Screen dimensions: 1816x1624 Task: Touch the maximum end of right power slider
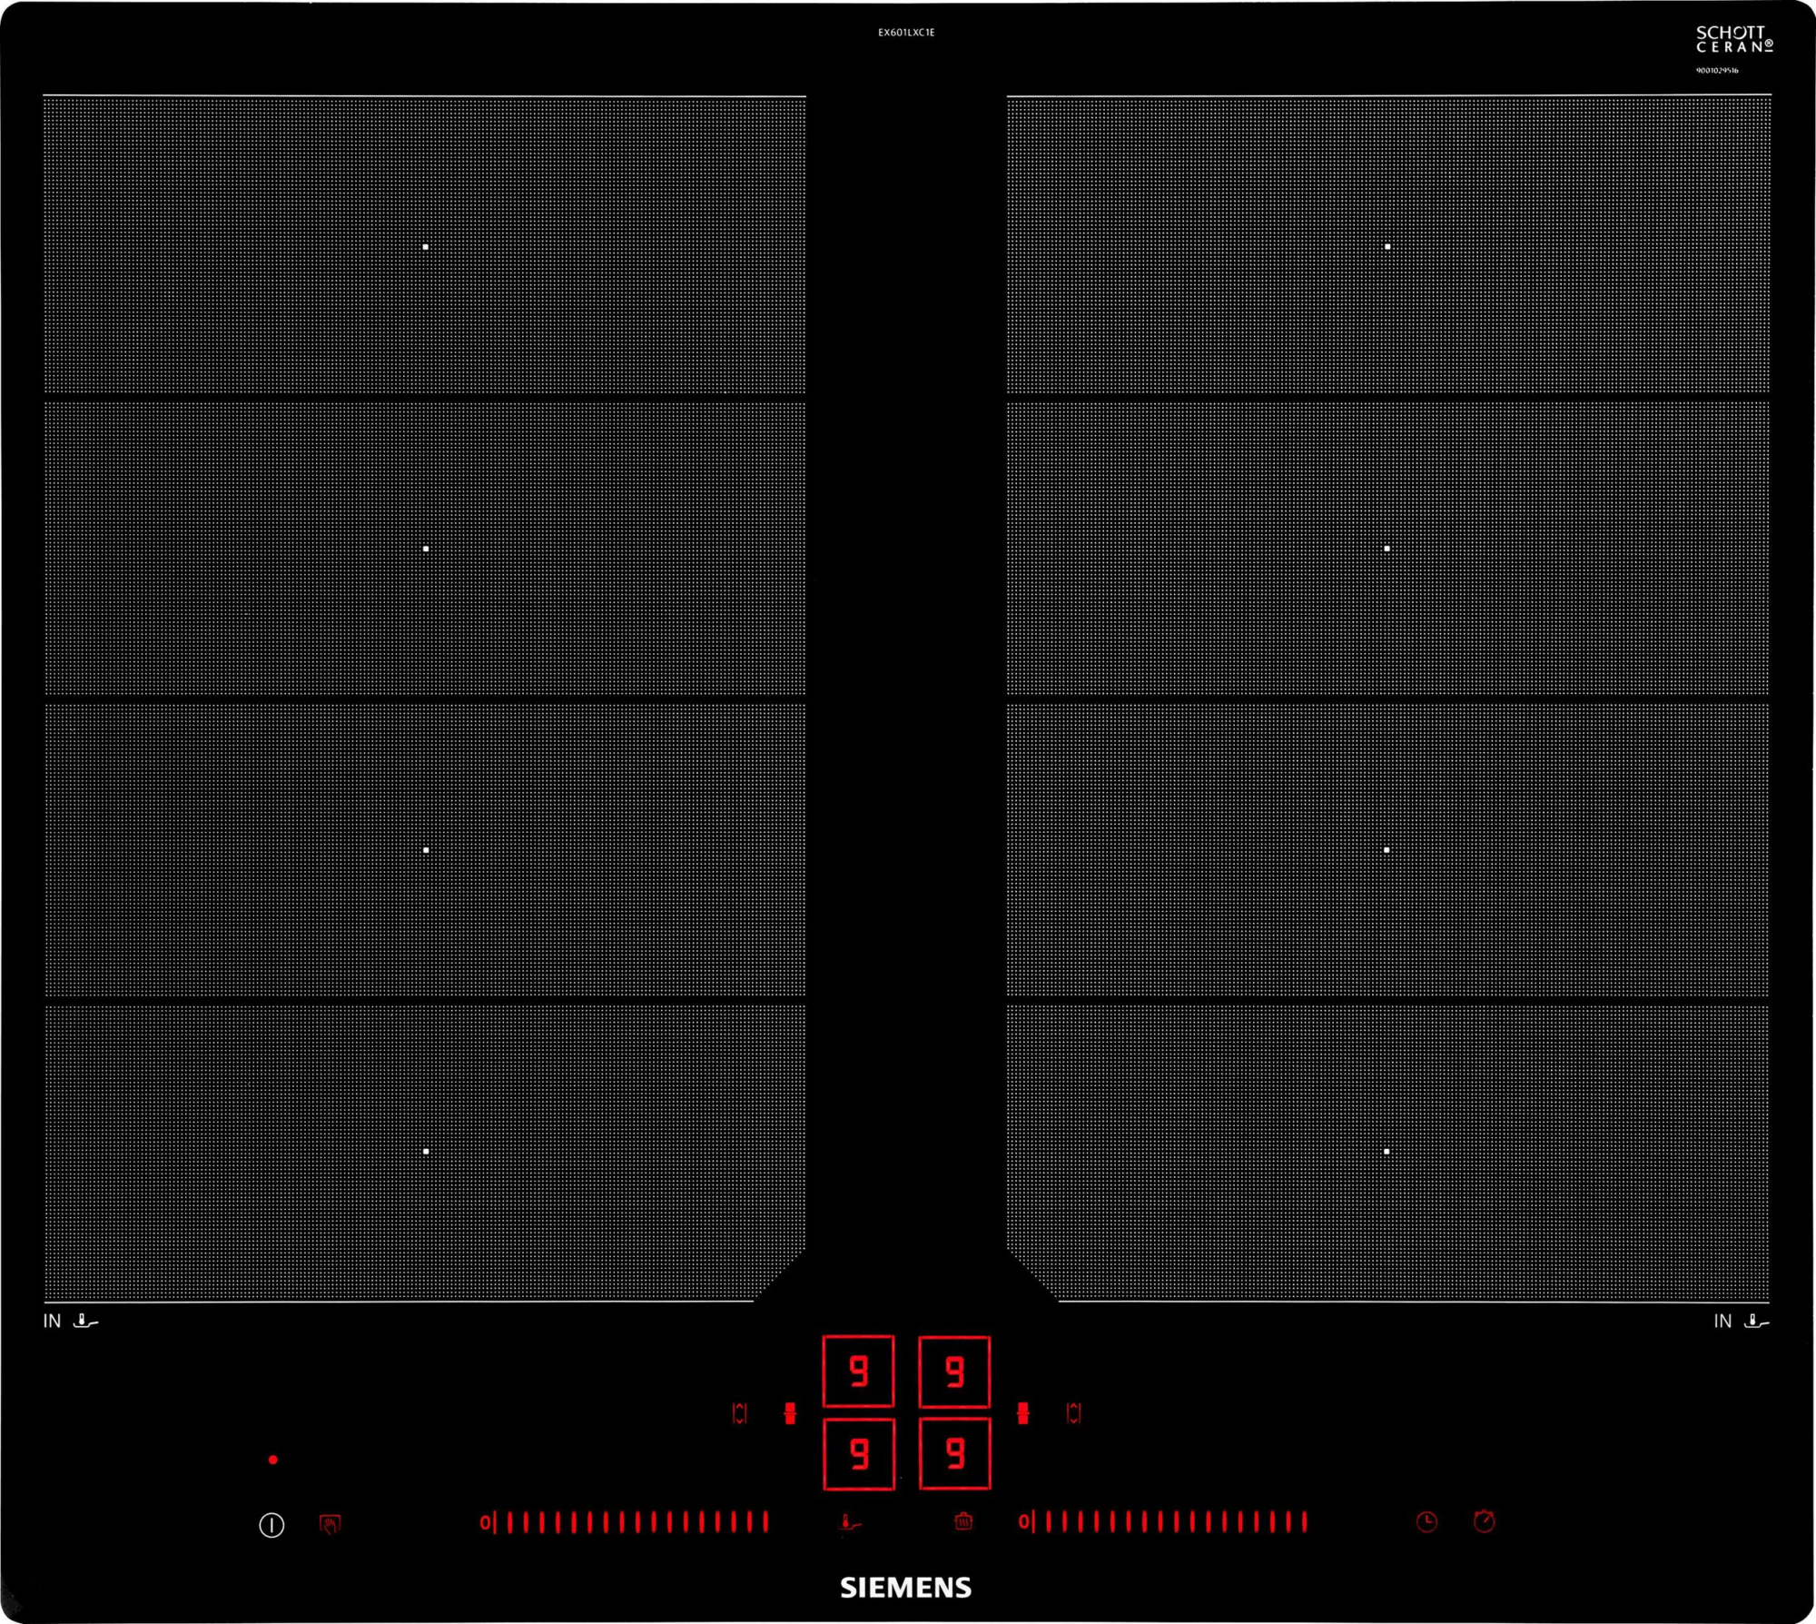click(1304, 1522)
